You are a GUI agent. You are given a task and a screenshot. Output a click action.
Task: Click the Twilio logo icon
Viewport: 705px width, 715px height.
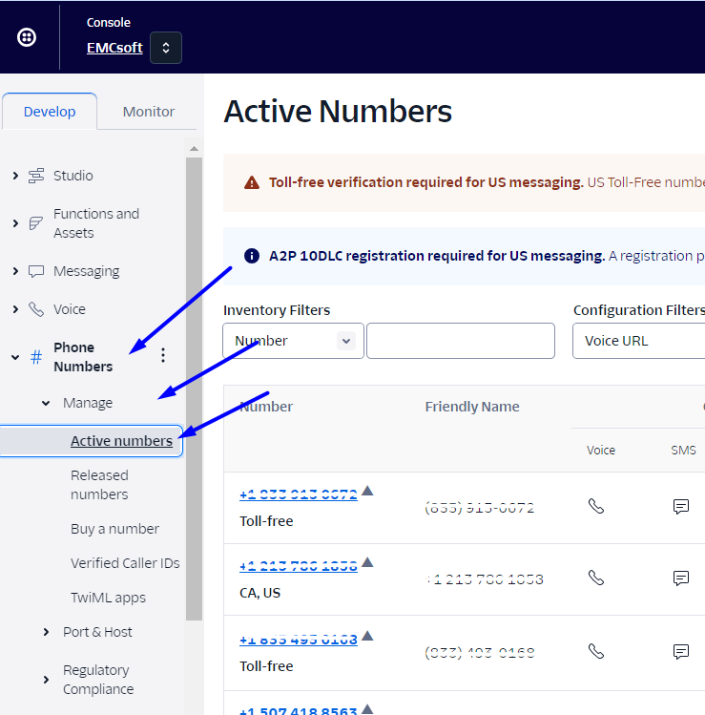point(28,37)
